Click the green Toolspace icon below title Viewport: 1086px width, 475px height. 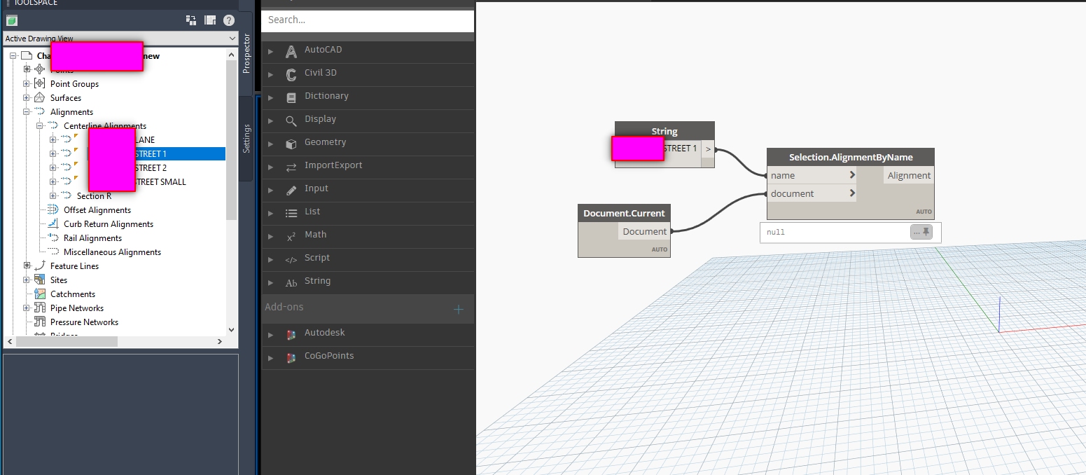pyautogui.click(x=11, y=20)
